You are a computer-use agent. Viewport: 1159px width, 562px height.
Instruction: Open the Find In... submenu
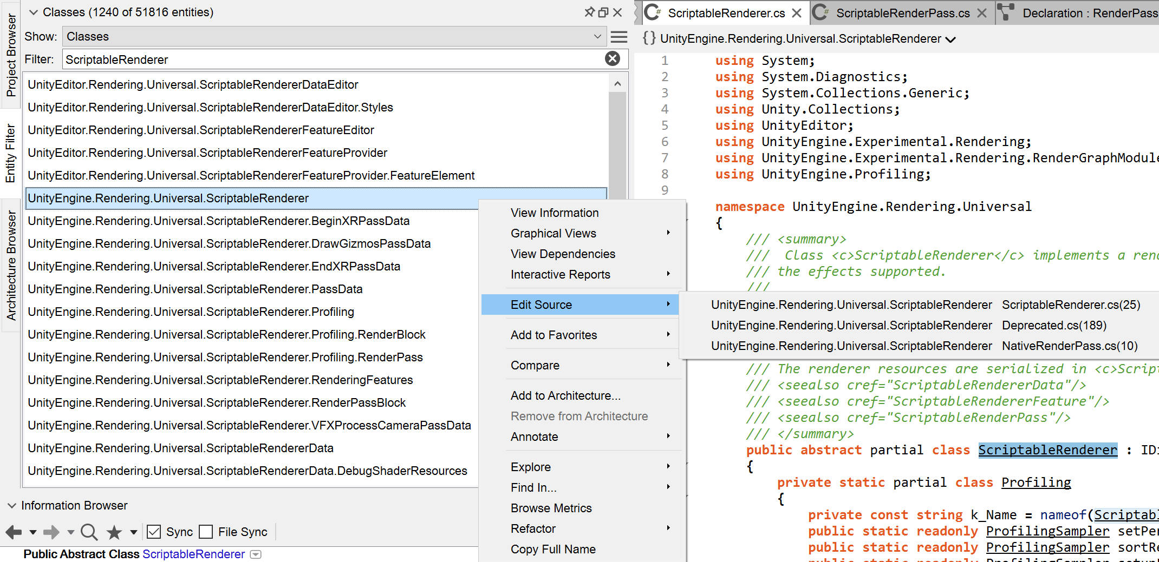[x=581, y=487]
